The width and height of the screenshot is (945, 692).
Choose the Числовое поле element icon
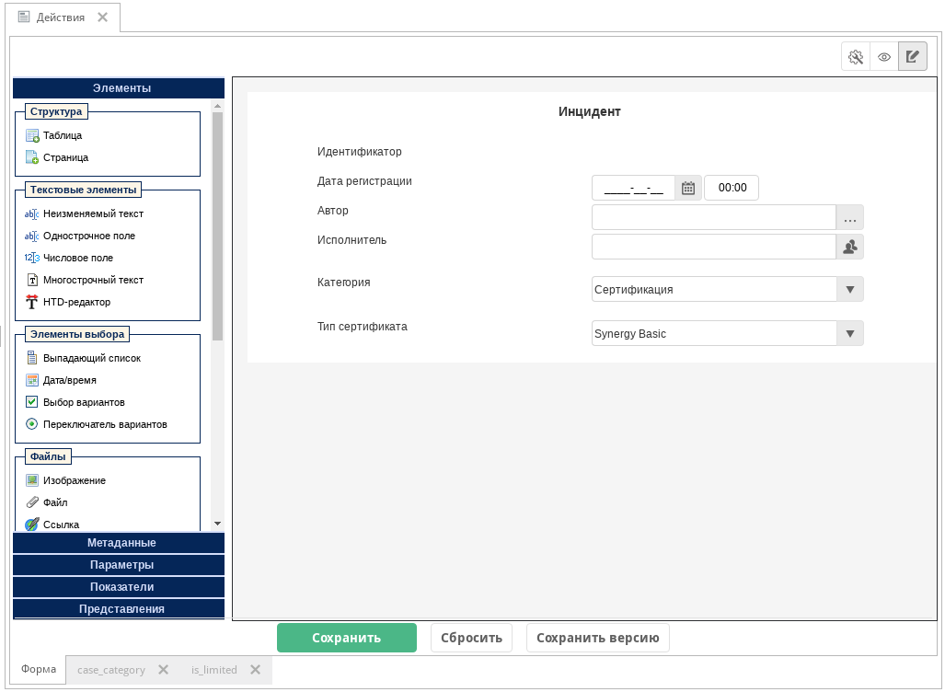[32, 258]
